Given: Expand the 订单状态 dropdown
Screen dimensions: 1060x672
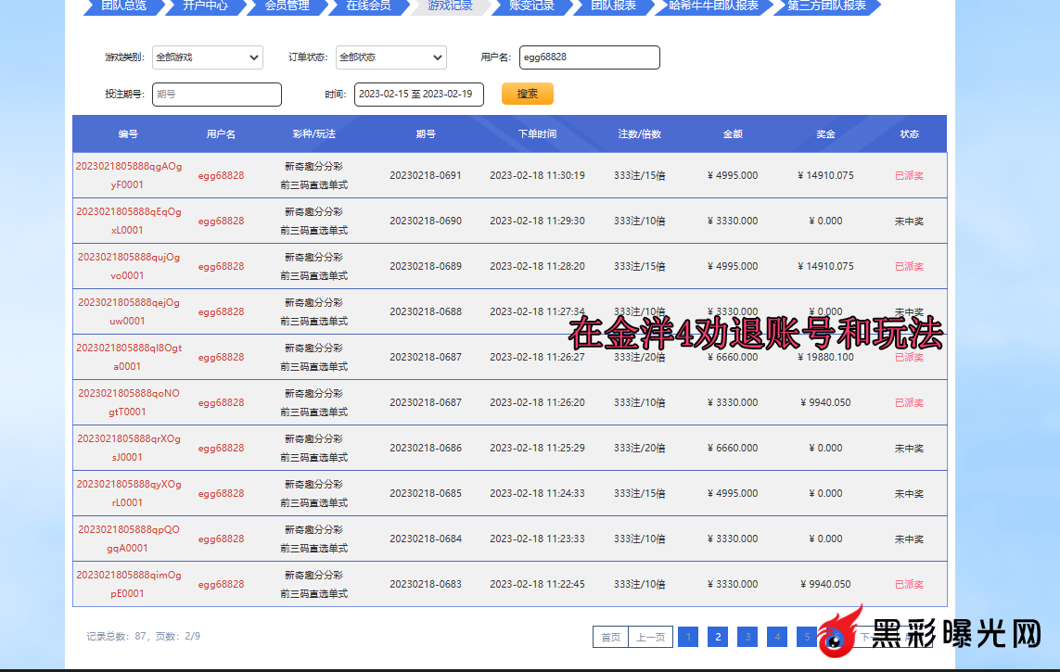Looking at the screenshot, I should (x=390, y=57).
